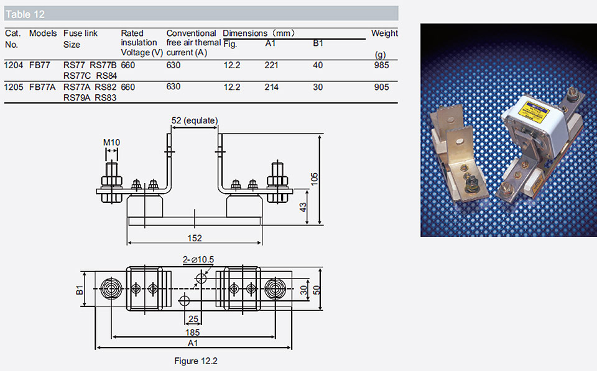Click the "Fuse link Size" column header
This screenshot has width=597, height=371.
80,38
